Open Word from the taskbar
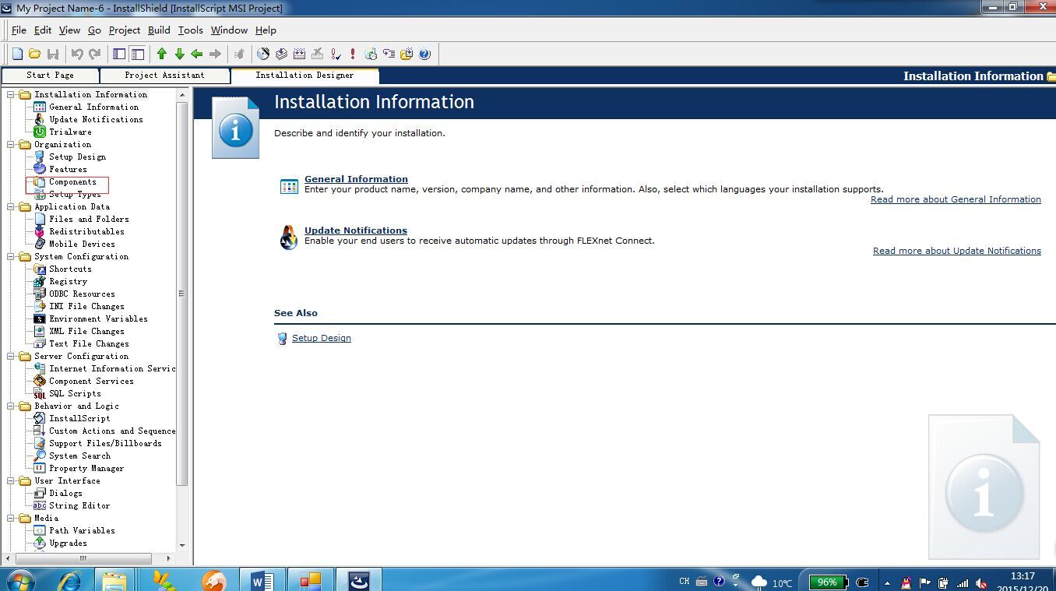 (262, 581)
